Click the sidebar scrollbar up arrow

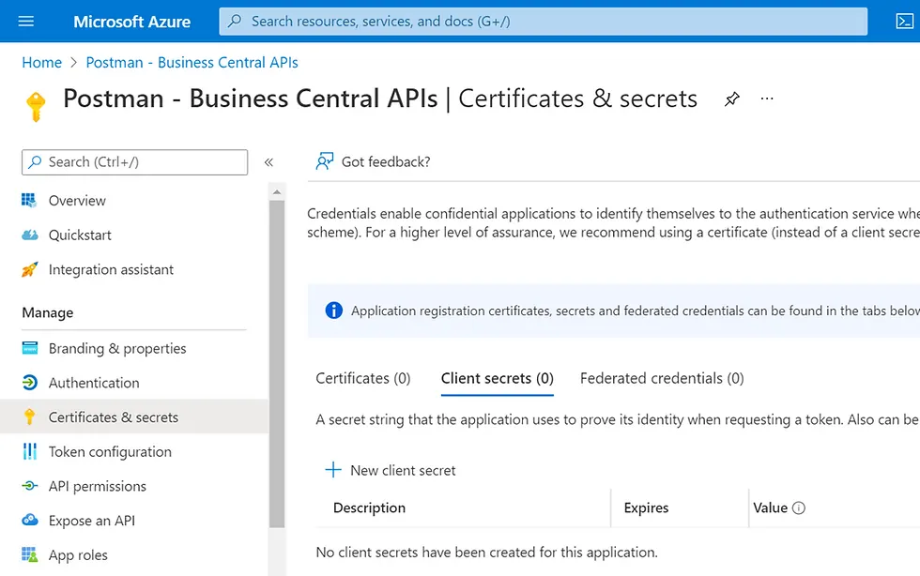click(277, 192)
